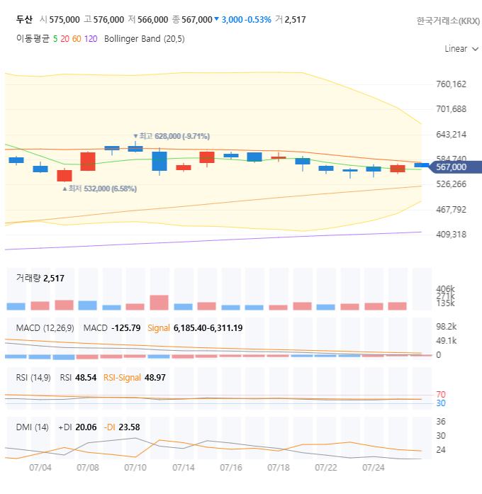Click the MACD -125.79 value
Screen dimensions: 482x494
(x=112, y=328)
